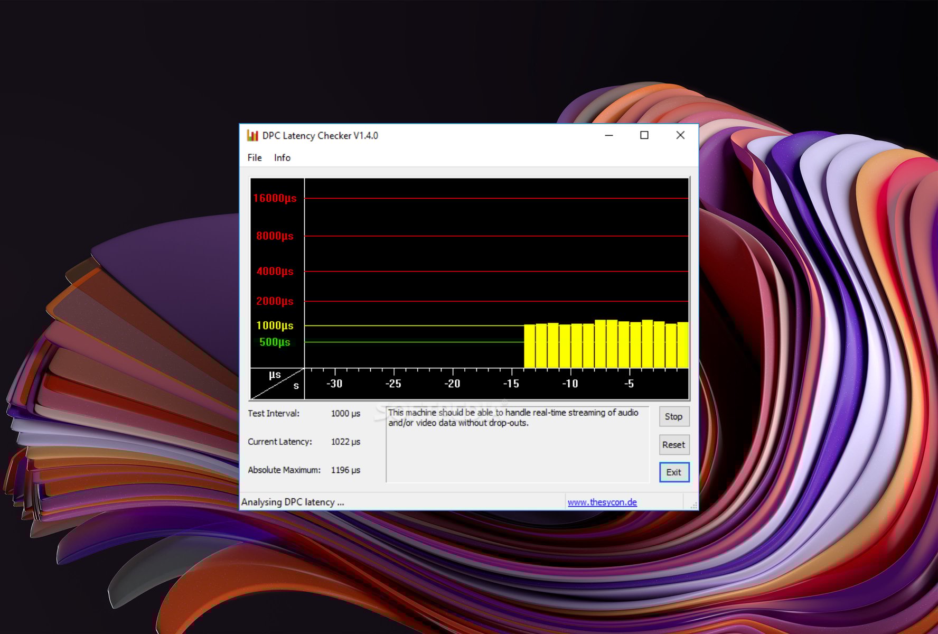Click the 2000µs axis label
The image size is (938, 634).
click(x=275, y=301)
